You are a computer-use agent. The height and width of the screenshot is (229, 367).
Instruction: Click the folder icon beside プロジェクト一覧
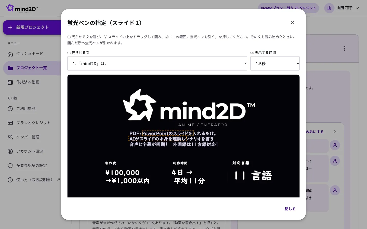pyautogui.click(x=10, y=68)
